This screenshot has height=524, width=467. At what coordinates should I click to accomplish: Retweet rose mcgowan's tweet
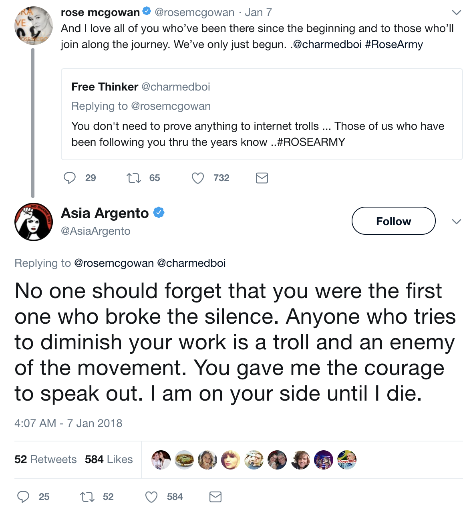pyautogui.click(x=133, y=178)
